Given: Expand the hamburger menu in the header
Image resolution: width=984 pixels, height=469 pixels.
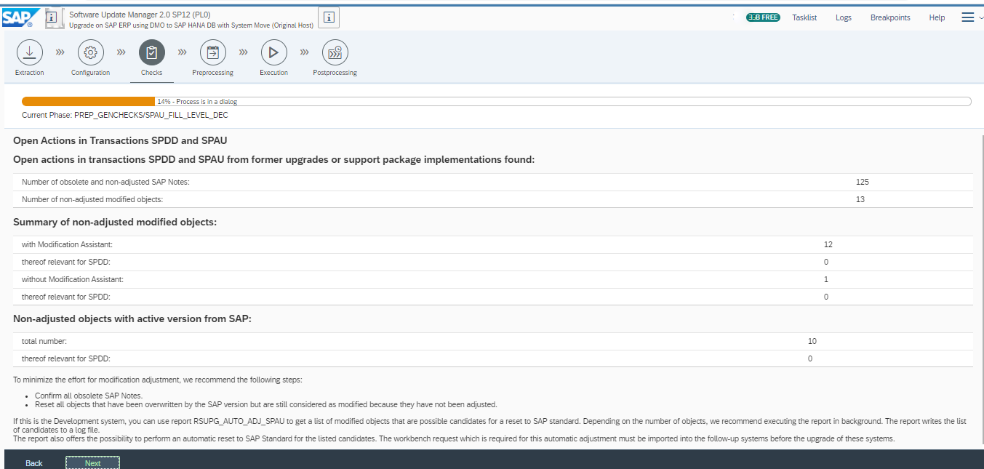Looking at the screenshot, I should [967, 17].
